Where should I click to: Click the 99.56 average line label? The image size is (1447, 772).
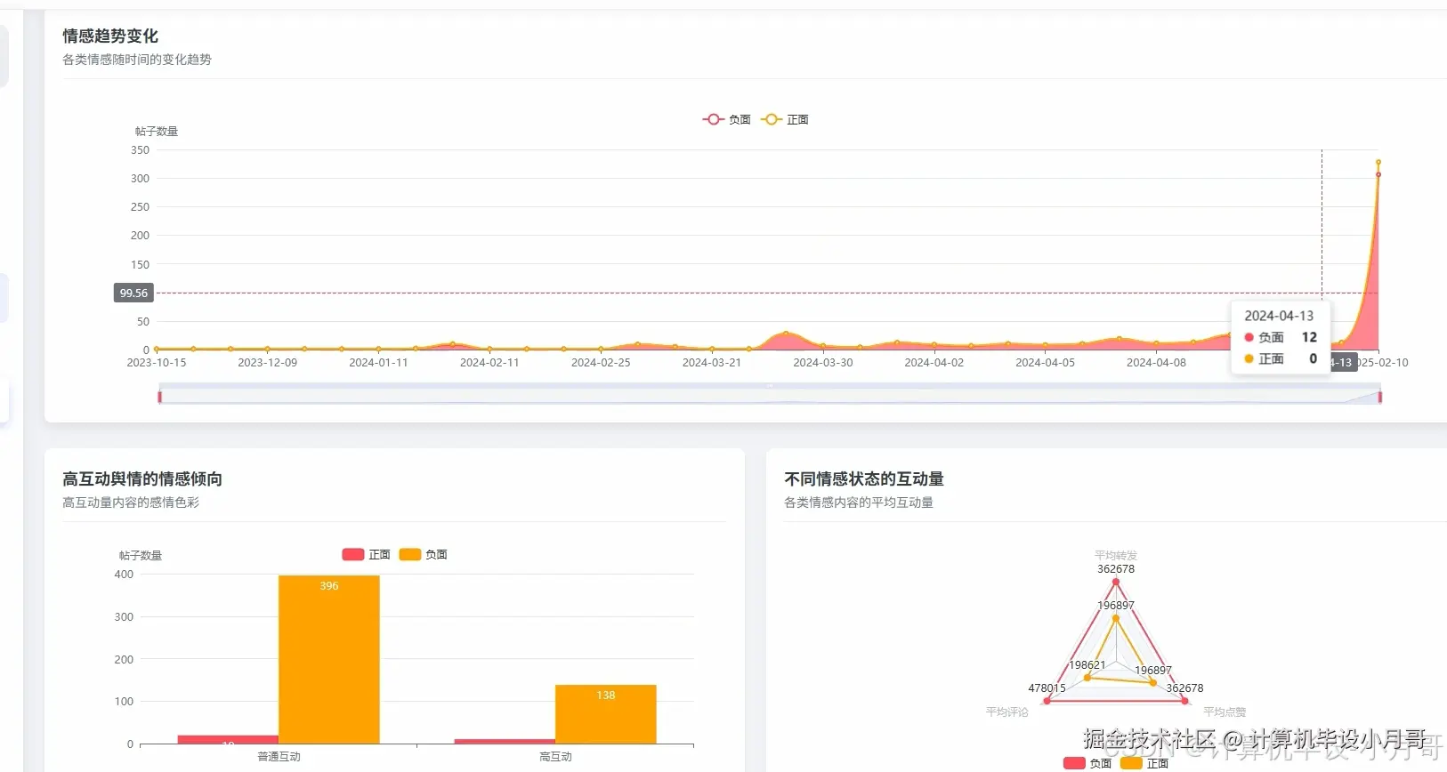[133, 293]
